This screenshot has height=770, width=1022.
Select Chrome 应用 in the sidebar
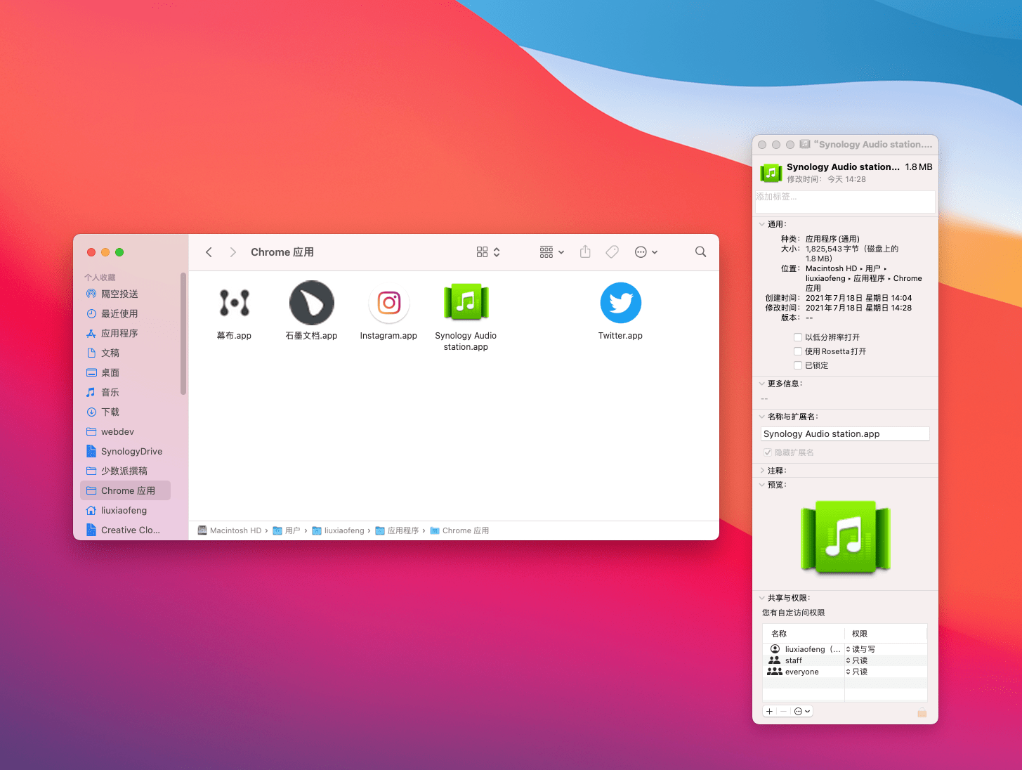pos(126,490)
